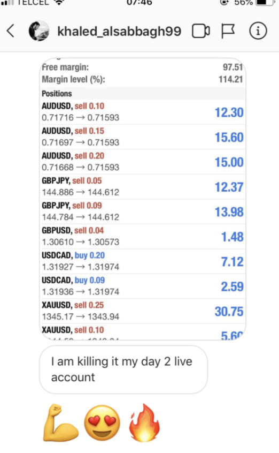Tap the GBPUSD sell 0.04 row
The width and height of the screenshot is (279, 453).
(143, 236)
